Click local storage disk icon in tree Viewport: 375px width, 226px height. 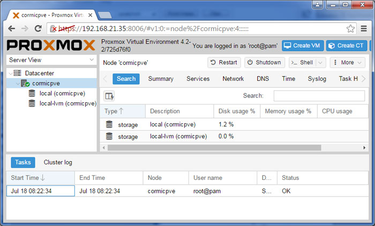pyautogui.click(x=32, y=93)
